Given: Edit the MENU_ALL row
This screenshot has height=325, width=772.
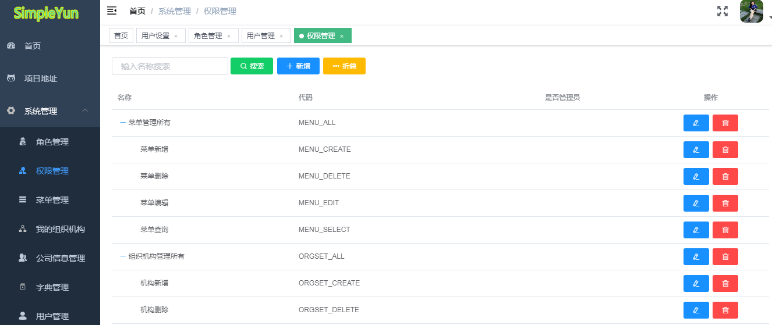Looking at the screenshot, I should [x=696, y=123].
